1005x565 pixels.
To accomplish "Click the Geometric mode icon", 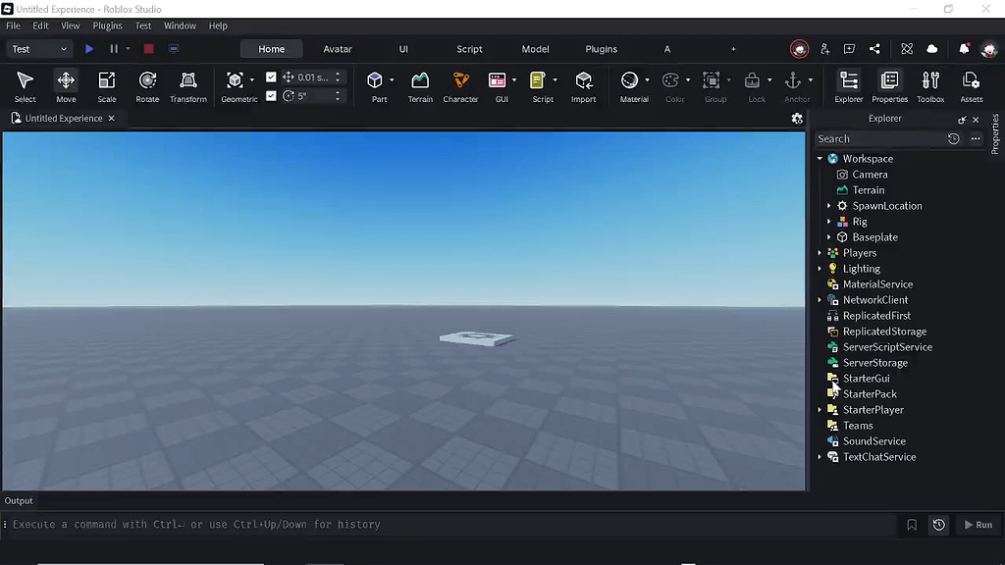I will tap(235, 80).
